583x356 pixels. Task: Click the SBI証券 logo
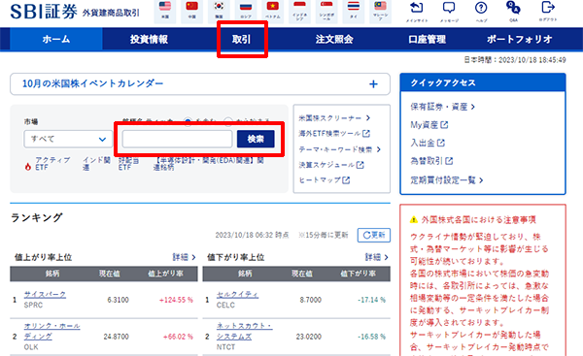pyautogui.click(x=44, y=12)
